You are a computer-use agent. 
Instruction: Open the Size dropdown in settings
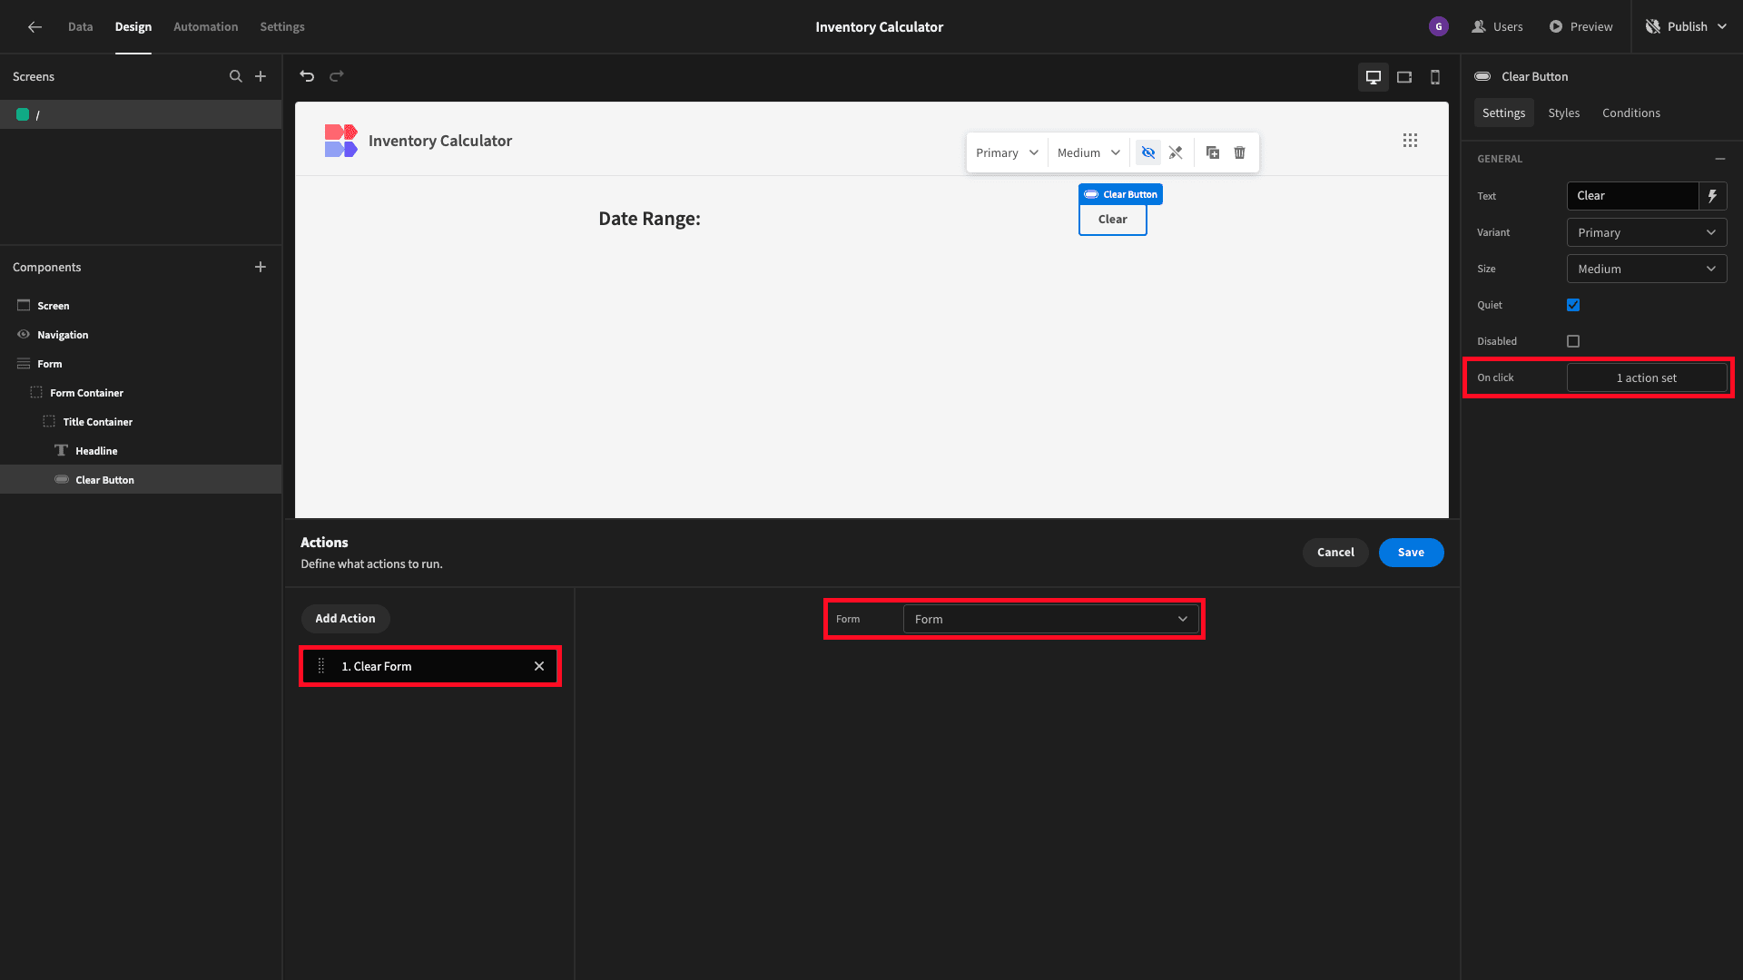[x=1647, y=269]
